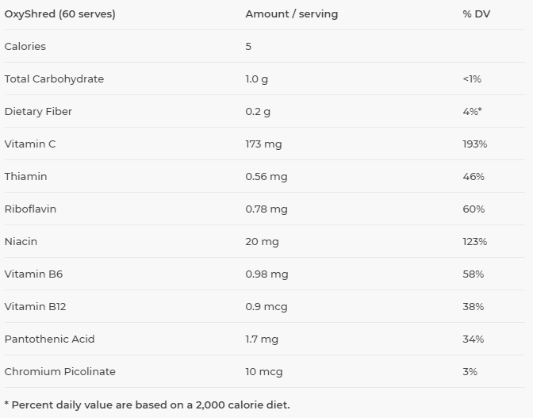Image resolution: width=533 pixels, height=418 pixels.
Task: Click the Riboflavin row label
Action: click(30, 209)
